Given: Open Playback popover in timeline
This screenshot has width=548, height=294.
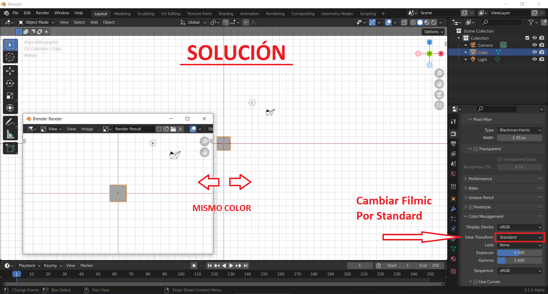Looking at the screenshot, I should click(29, 265).
